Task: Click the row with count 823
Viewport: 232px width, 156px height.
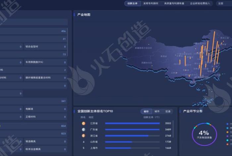Action: click(33, 134)
